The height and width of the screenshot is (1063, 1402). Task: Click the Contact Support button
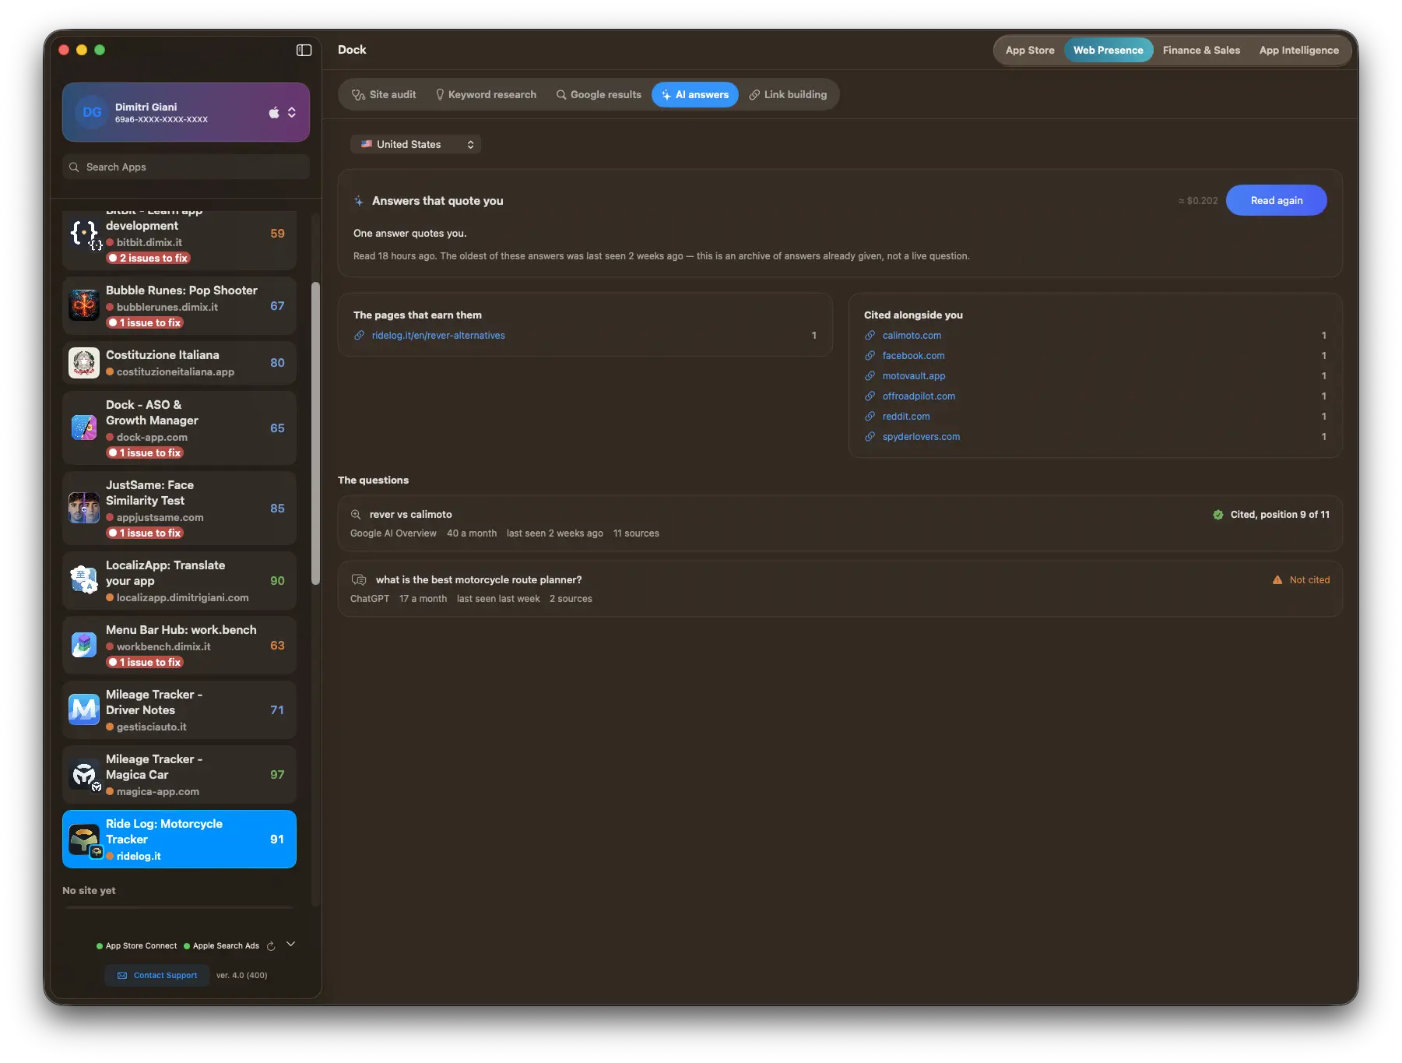point(157,975)
